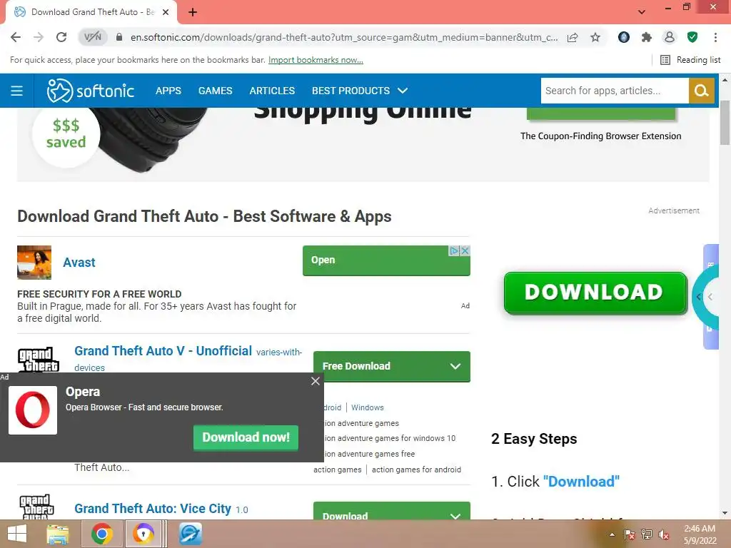Open the GAMES menu item

coord(216,91)
